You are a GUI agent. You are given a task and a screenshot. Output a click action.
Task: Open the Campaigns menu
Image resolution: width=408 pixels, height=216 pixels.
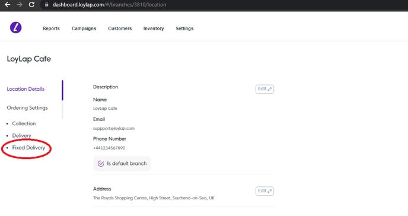84,28
